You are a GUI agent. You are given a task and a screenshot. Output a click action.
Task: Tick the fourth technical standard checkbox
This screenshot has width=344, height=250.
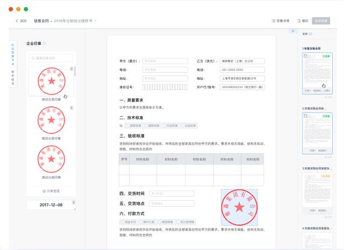[182, 126]
